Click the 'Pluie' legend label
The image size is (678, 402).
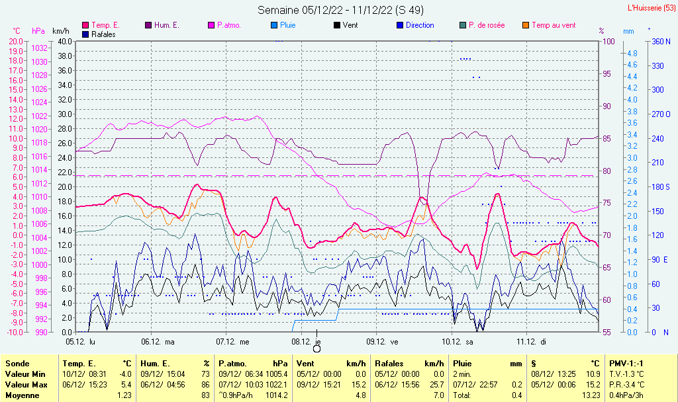coord(287,26)
